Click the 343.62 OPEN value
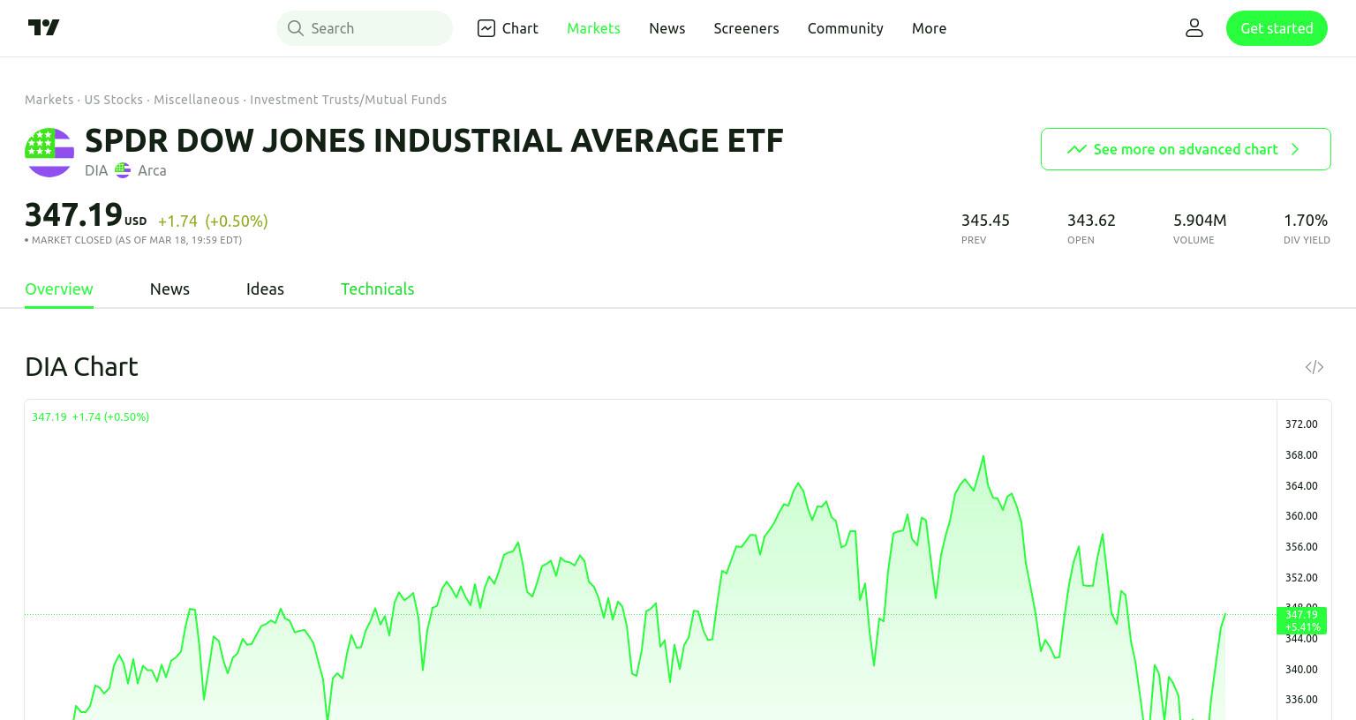This screenshot has width=1356, height=720. point(1091,221)
